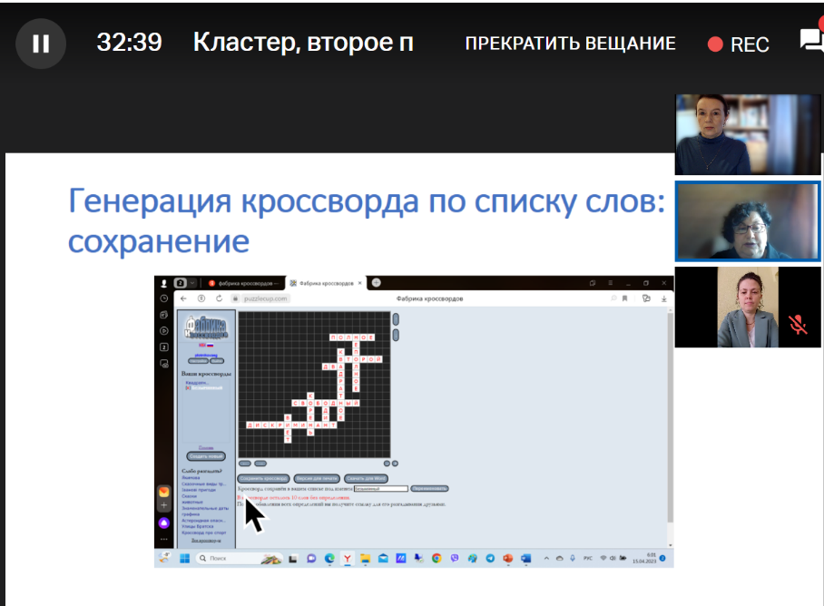Open a new browser tab with plus icon
The height and width of the screenshot is (606, 824).
coord(376,283)
